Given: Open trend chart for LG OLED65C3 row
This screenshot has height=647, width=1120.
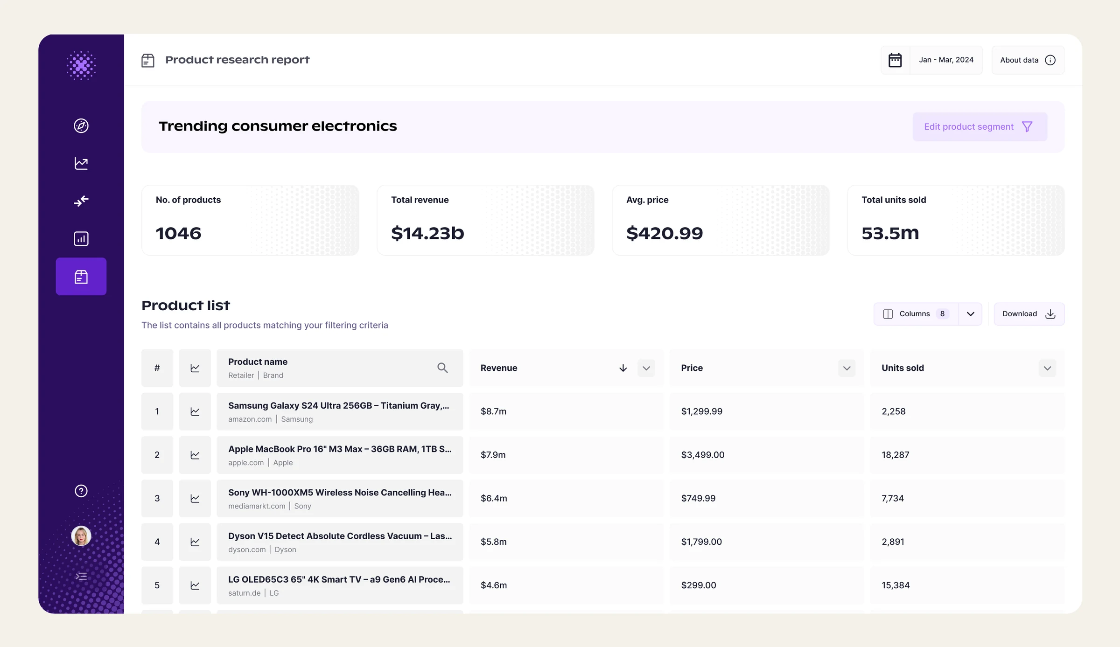Looking at the screenshot, I should 195,585.
